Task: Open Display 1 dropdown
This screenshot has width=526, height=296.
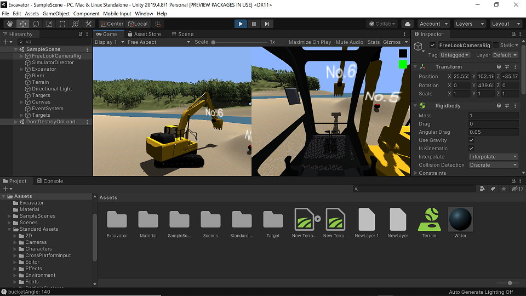Action: tap(110, 42)
